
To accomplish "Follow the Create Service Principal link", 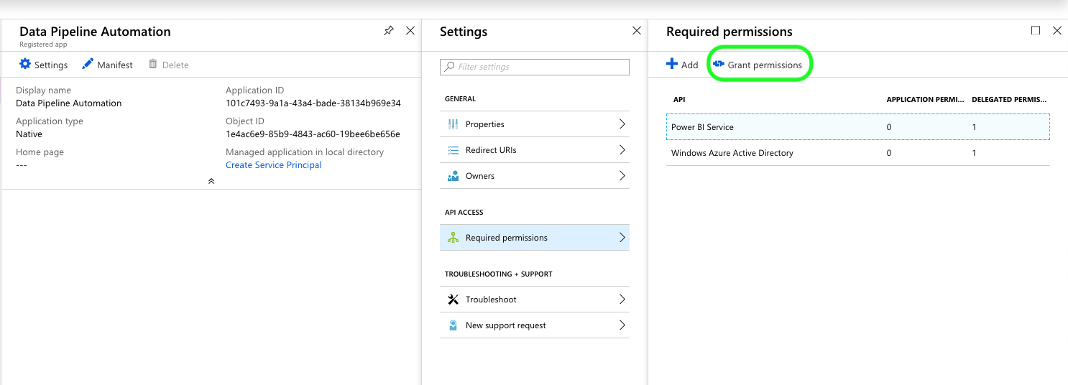I will 274,165.
